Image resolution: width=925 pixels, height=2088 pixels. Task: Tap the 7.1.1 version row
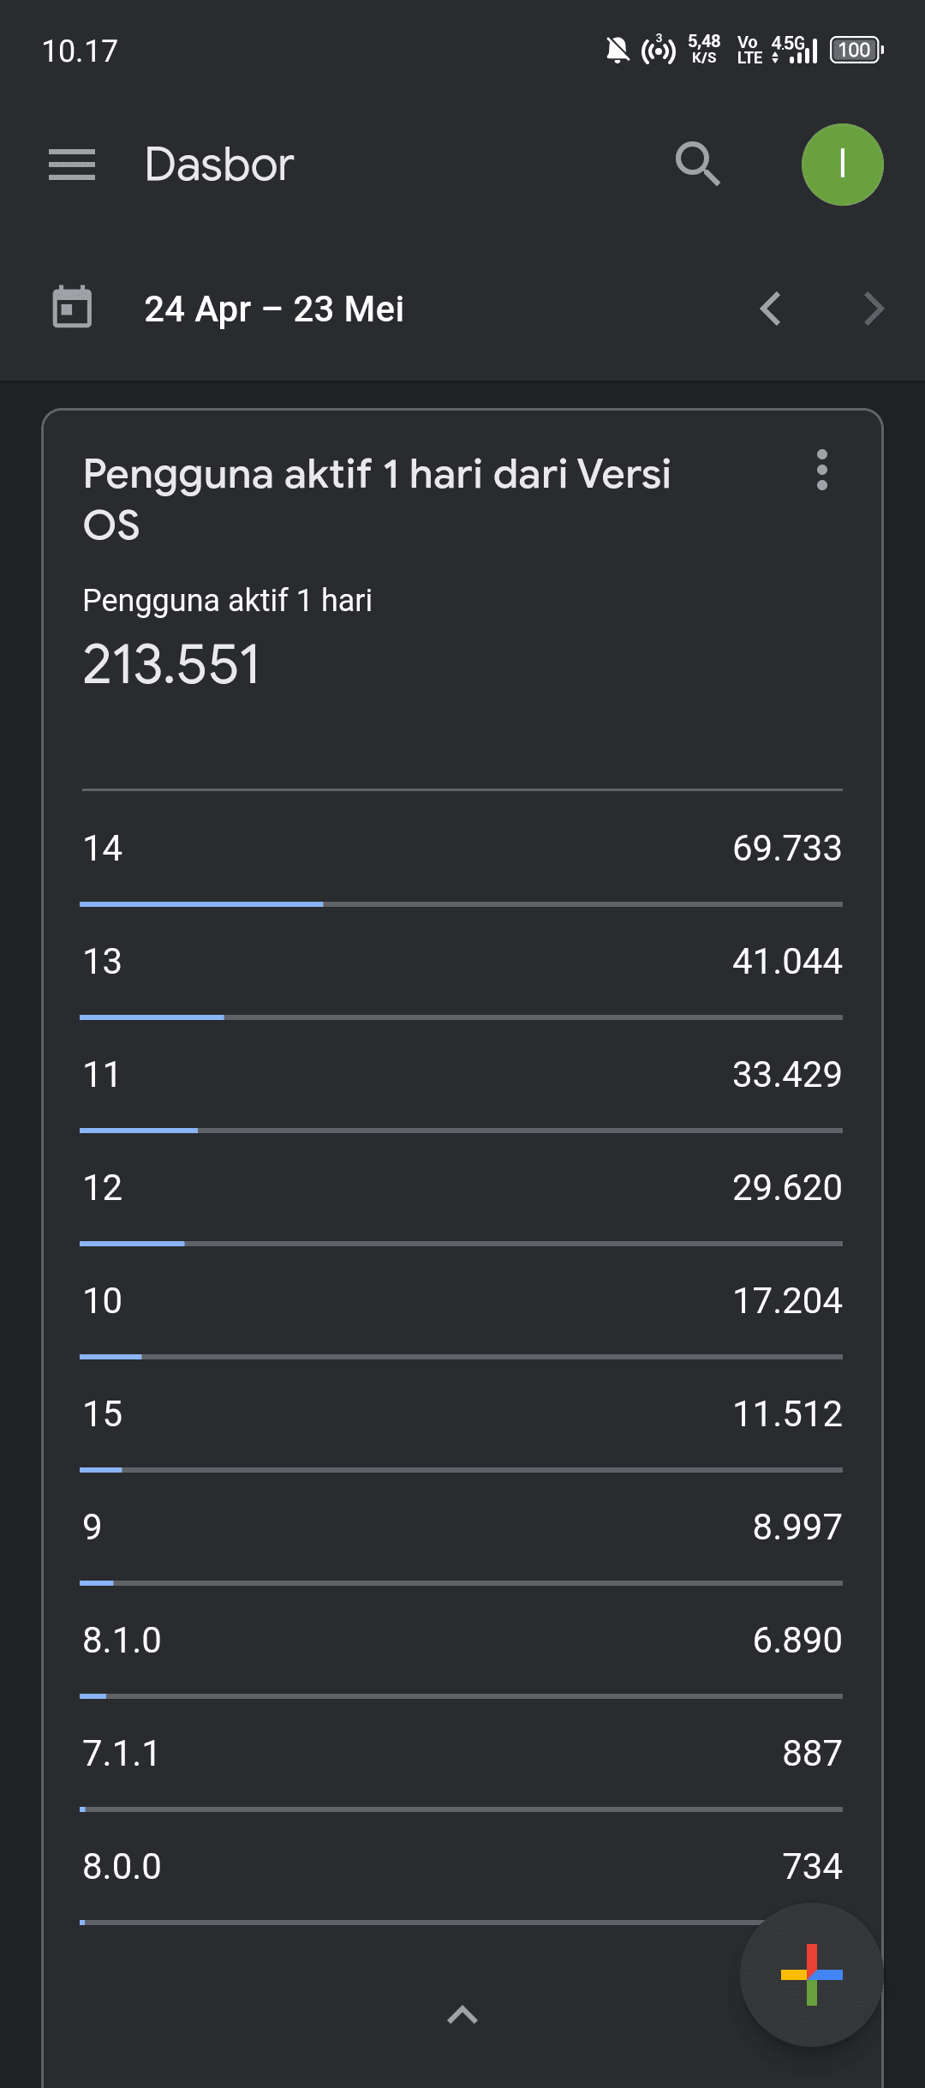(x=462, y=1754)
